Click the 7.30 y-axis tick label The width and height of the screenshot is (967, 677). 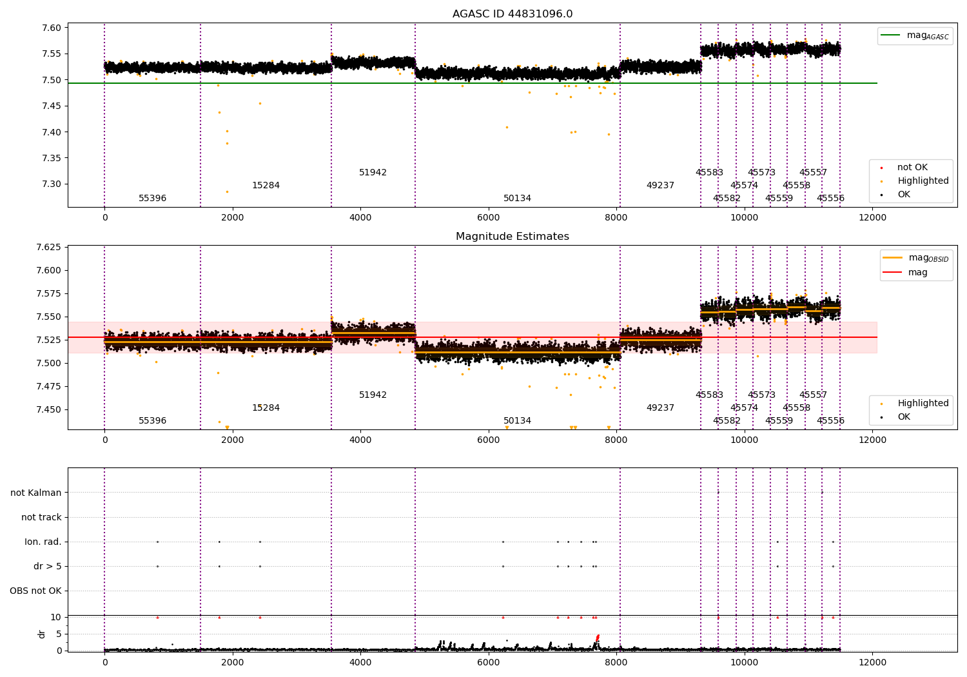(52, 184)
